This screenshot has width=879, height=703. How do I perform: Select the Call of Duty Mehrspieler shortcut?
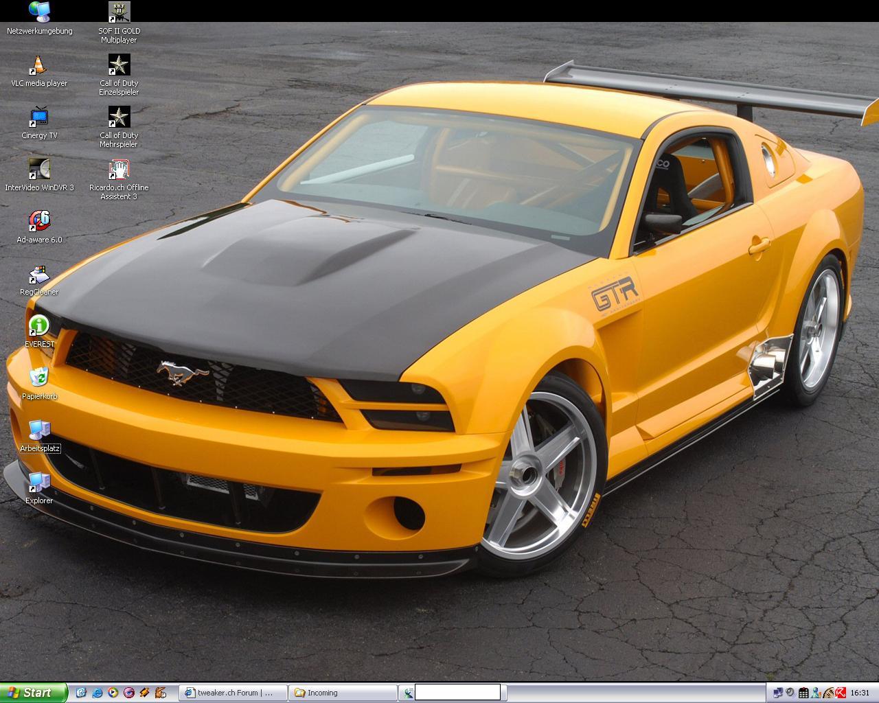[119, 117]
